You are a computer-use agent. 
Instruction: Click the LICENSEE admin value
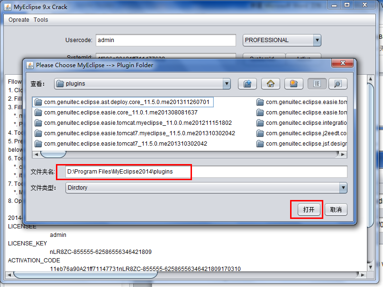[x=58, y=235]
